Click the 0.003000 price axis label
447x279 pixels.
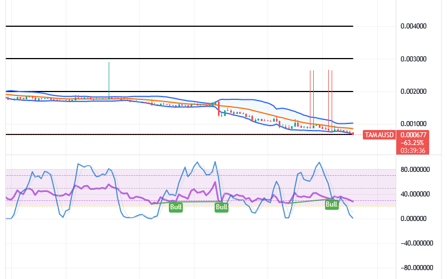click(414, 59)
